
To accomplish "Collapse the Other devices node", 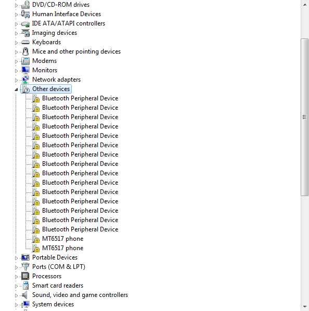I will point(16,89).
